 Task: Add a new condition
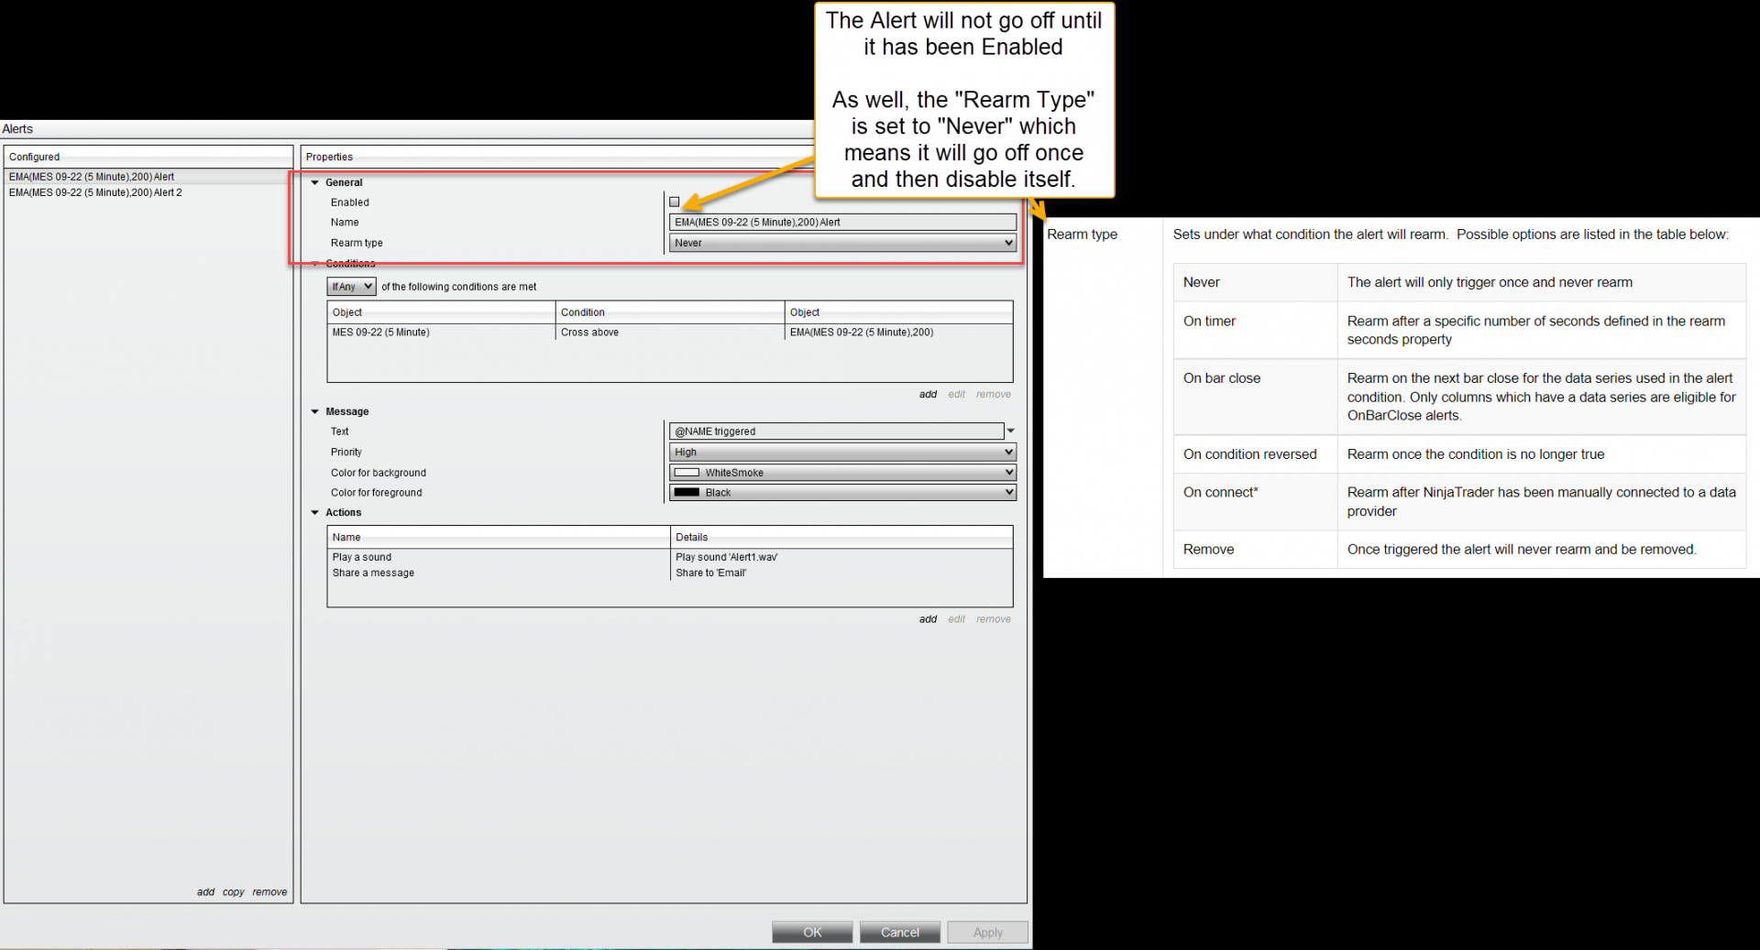[928, 395]
